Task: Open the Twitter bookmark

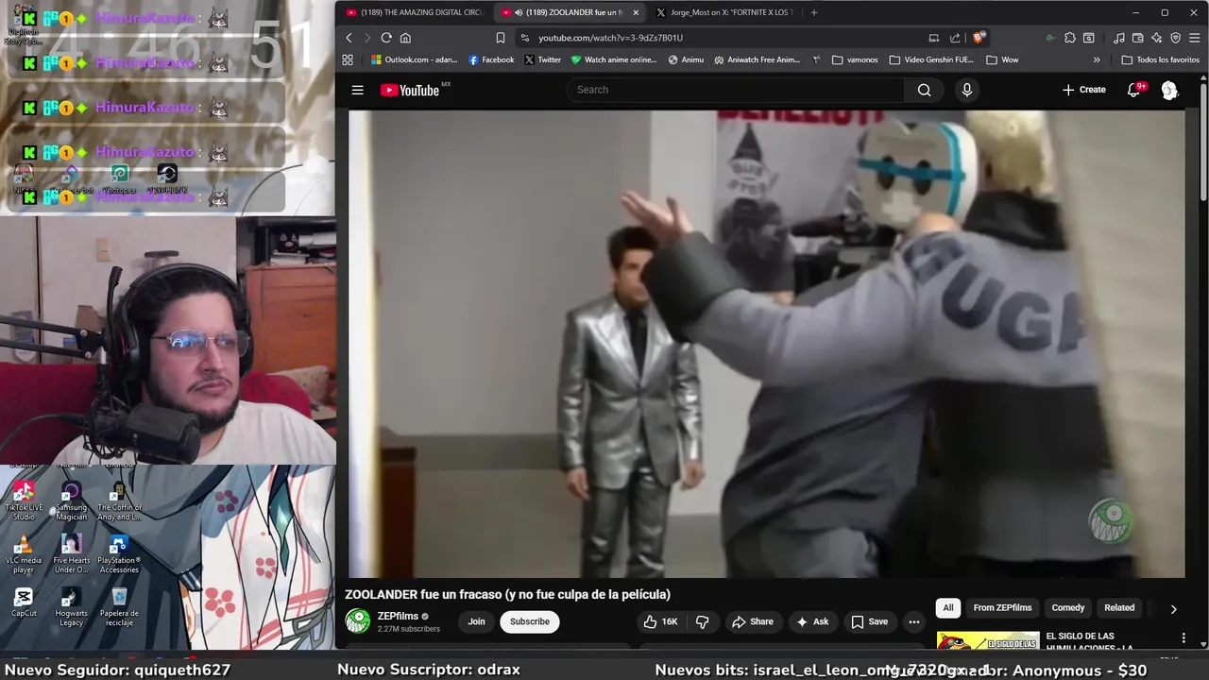Action: [x=542, y=59]
